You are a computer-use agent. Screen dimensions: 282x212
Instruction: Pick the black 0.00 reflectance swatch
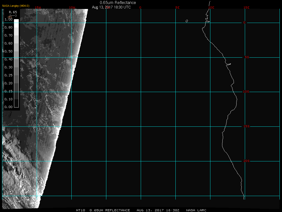16,106
